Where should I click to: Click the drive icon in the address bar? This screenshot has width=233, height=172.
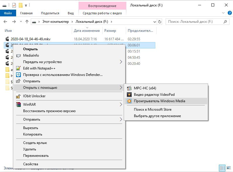(x=34, y=22)
